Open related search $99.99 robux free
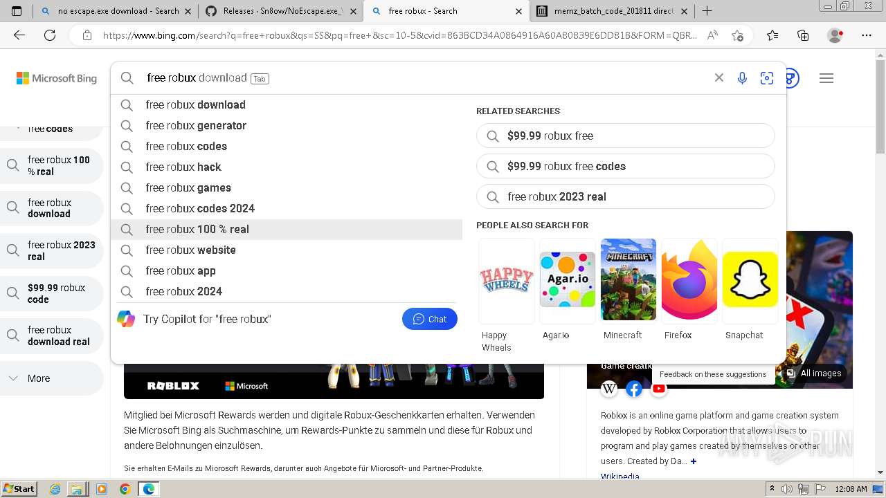 (625, 136)
